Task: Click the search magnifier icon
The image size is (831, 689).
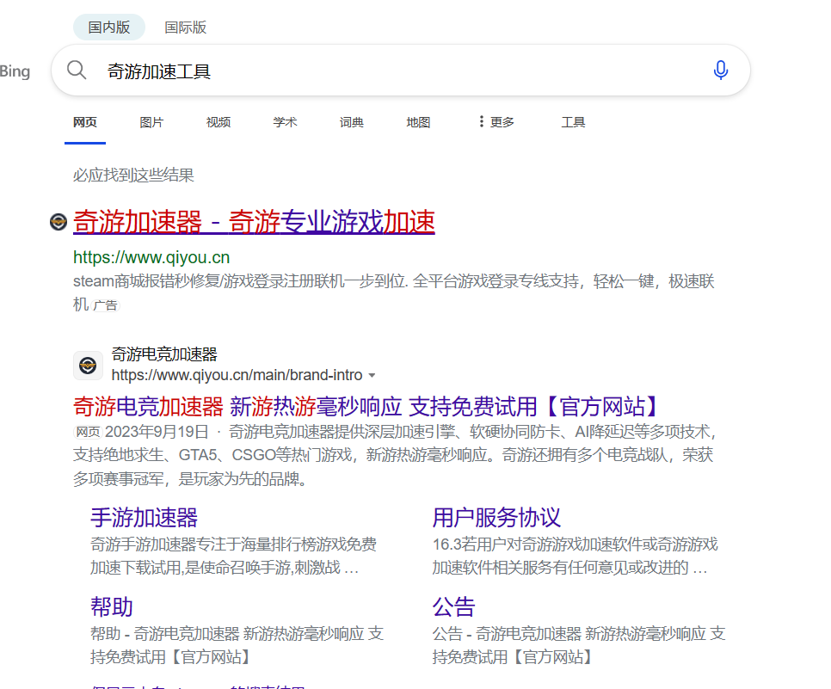Action: 77,70
